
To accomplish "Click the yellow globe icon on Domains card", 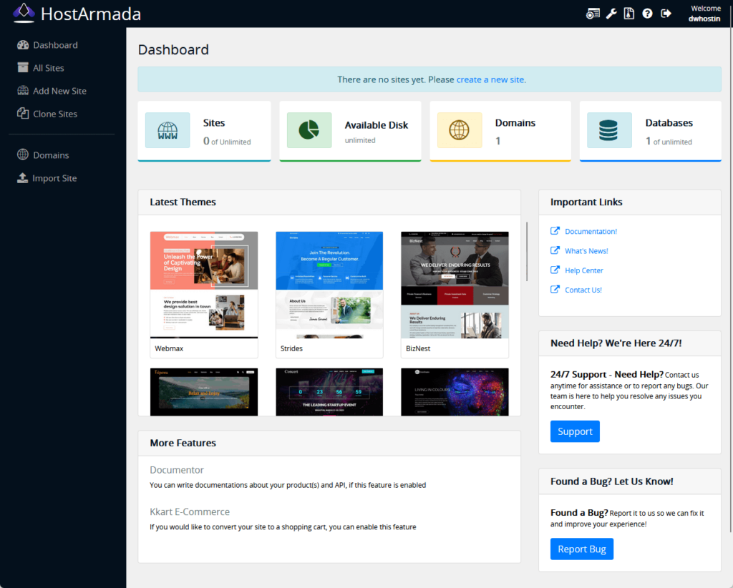I will 459,130.
